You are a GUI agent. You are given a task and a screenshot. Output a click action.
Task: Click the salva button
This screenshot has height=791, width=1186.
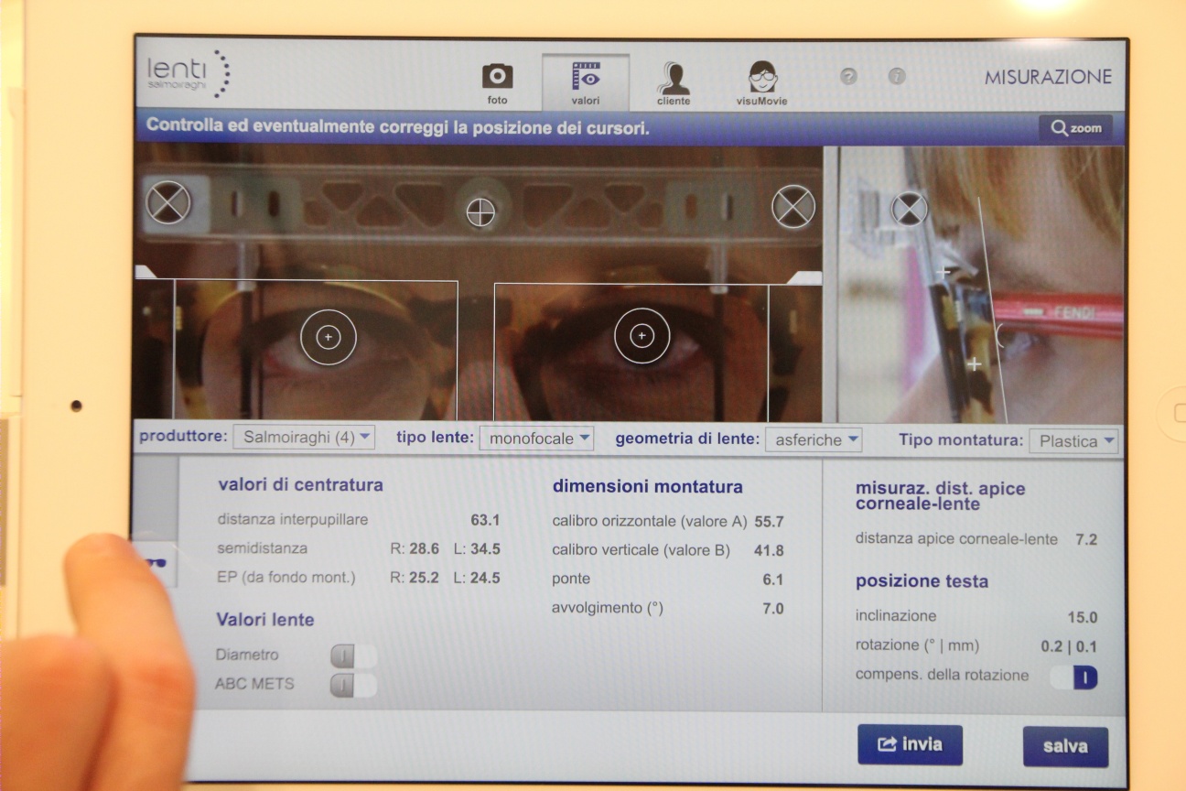click(x=1065, y=747)
